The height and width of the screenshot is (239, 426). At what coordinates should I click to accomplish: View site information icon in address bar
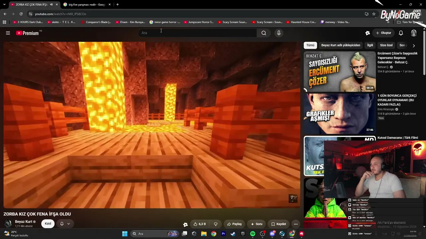30,14
